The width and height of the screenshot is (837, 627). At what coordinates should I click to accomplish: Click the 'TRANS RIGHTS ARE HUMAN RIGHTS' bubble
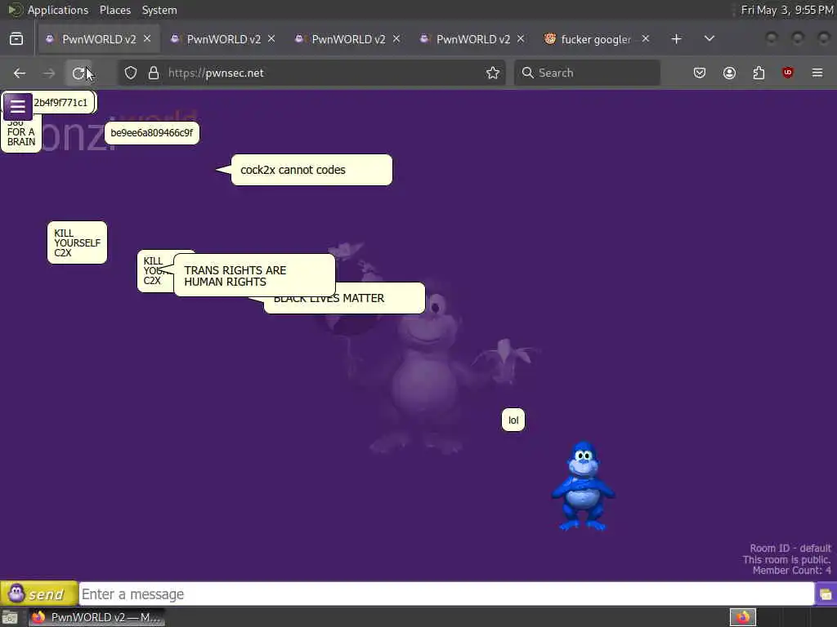coord(254,276)
